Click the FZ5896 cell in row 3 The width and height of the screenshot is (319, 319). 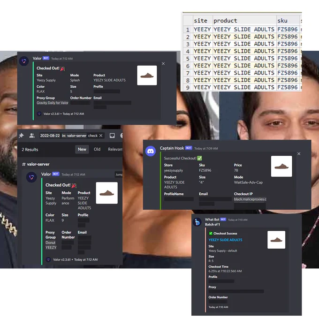288,44
